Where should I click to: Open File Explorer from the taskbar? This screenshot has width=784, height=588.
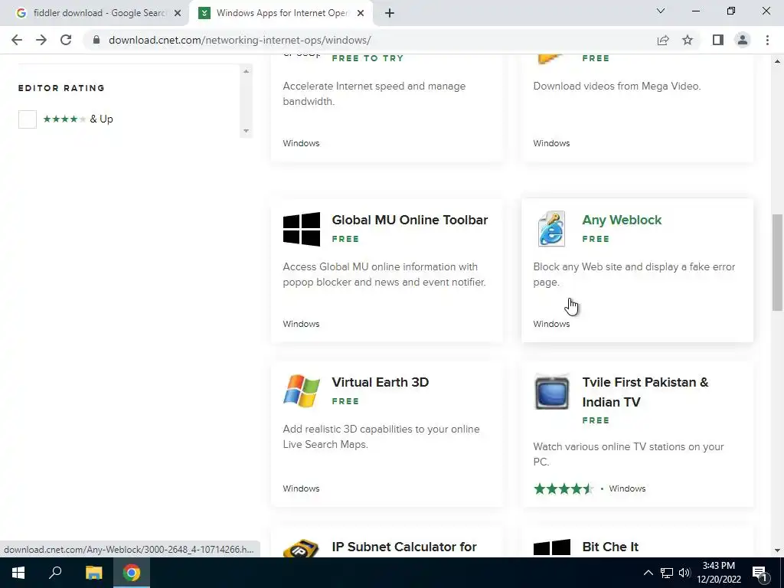click(93, 573)
